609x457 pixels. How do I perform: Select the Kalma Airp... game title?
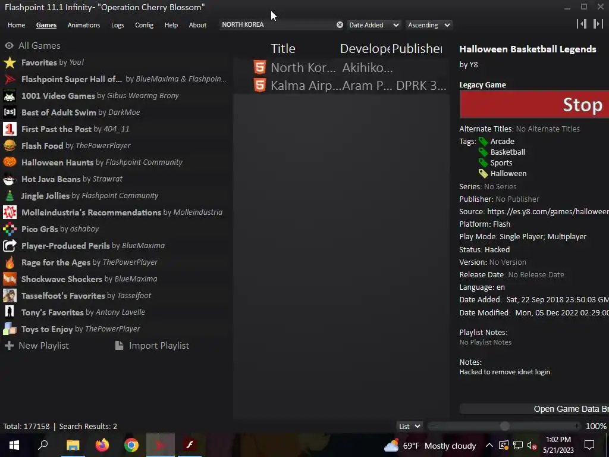coord(306,86)
